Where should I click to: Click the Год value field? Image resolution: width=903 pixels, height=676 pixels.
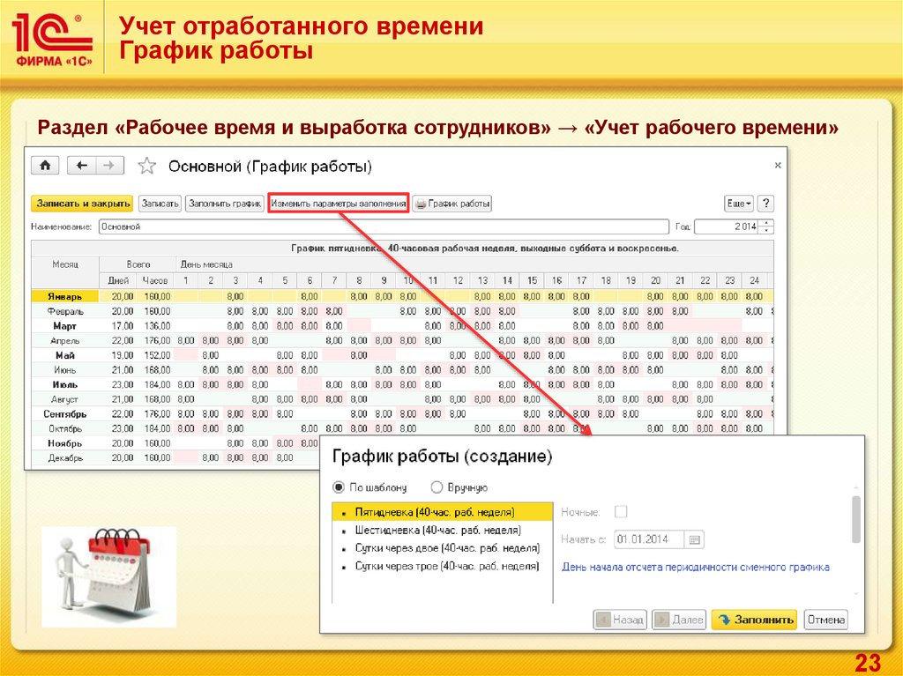click(x=728, y=227)
